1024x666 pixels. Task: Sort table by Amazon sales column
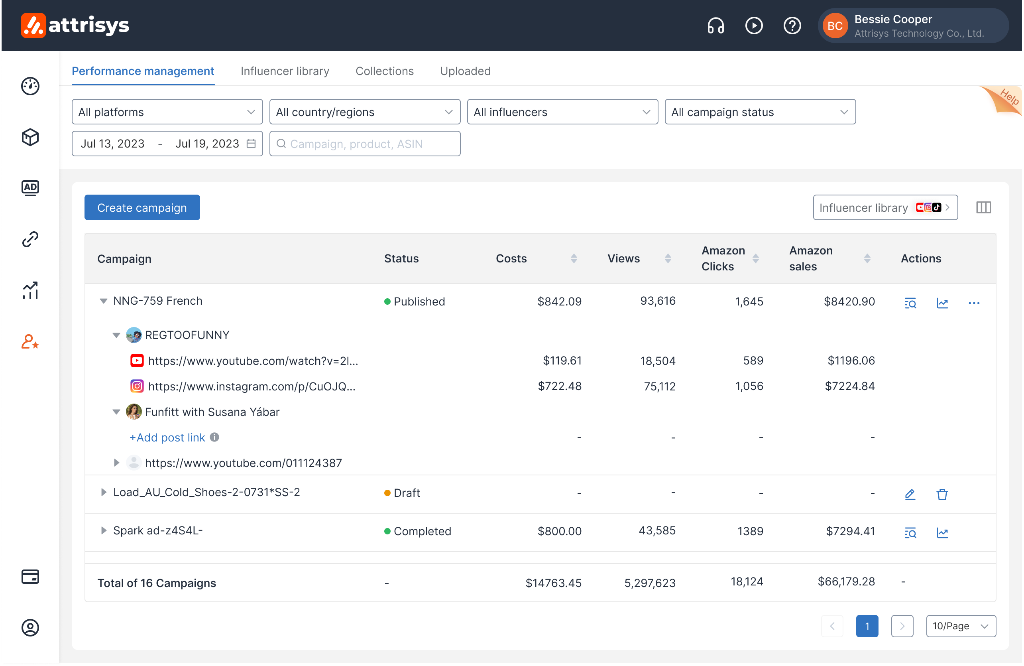[x=867, y=259]
